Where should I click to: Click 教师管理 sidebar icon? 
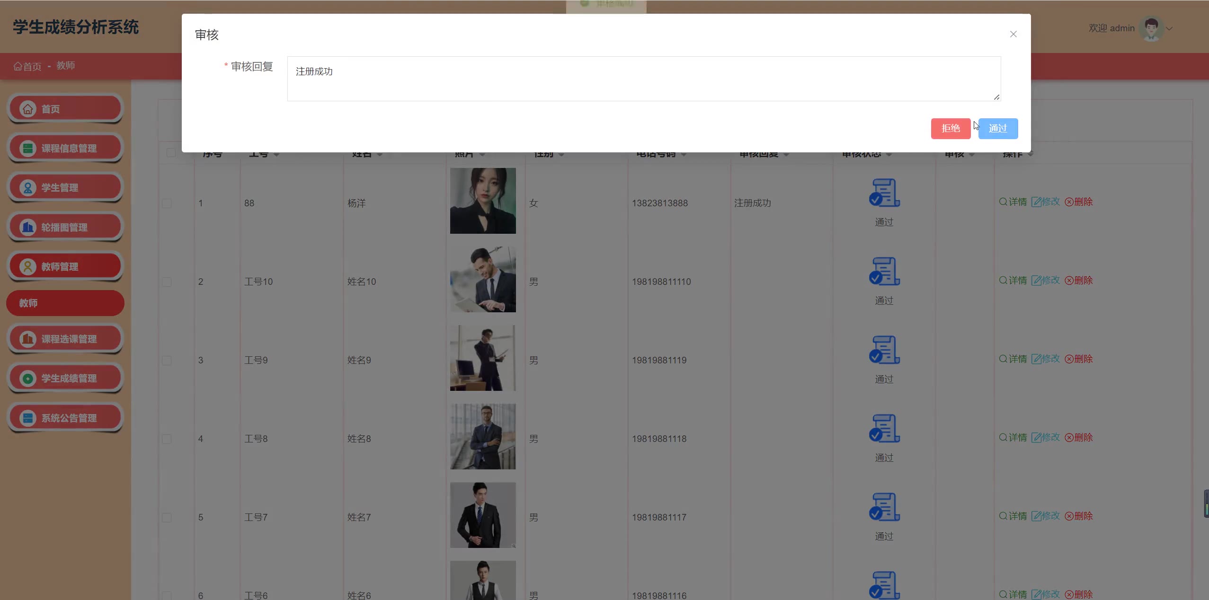28,266
